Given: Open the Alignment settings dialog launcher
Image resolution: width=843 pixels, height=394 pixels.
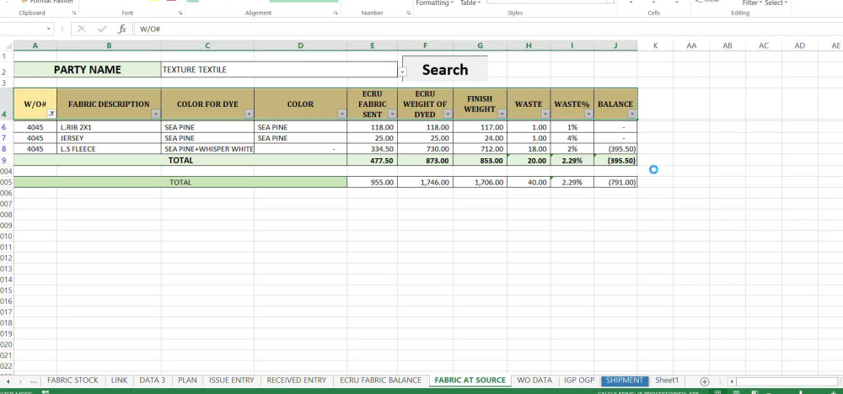Looking at the screenshot, I should tap(336, 13).
